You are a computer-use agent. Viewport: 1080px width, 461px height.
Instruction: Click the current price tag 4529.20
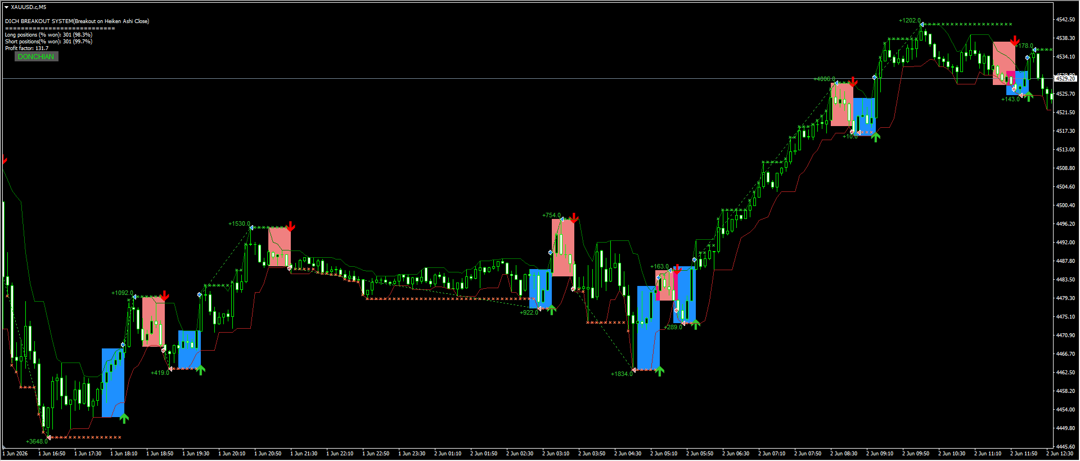click(x=1065, y=79)
